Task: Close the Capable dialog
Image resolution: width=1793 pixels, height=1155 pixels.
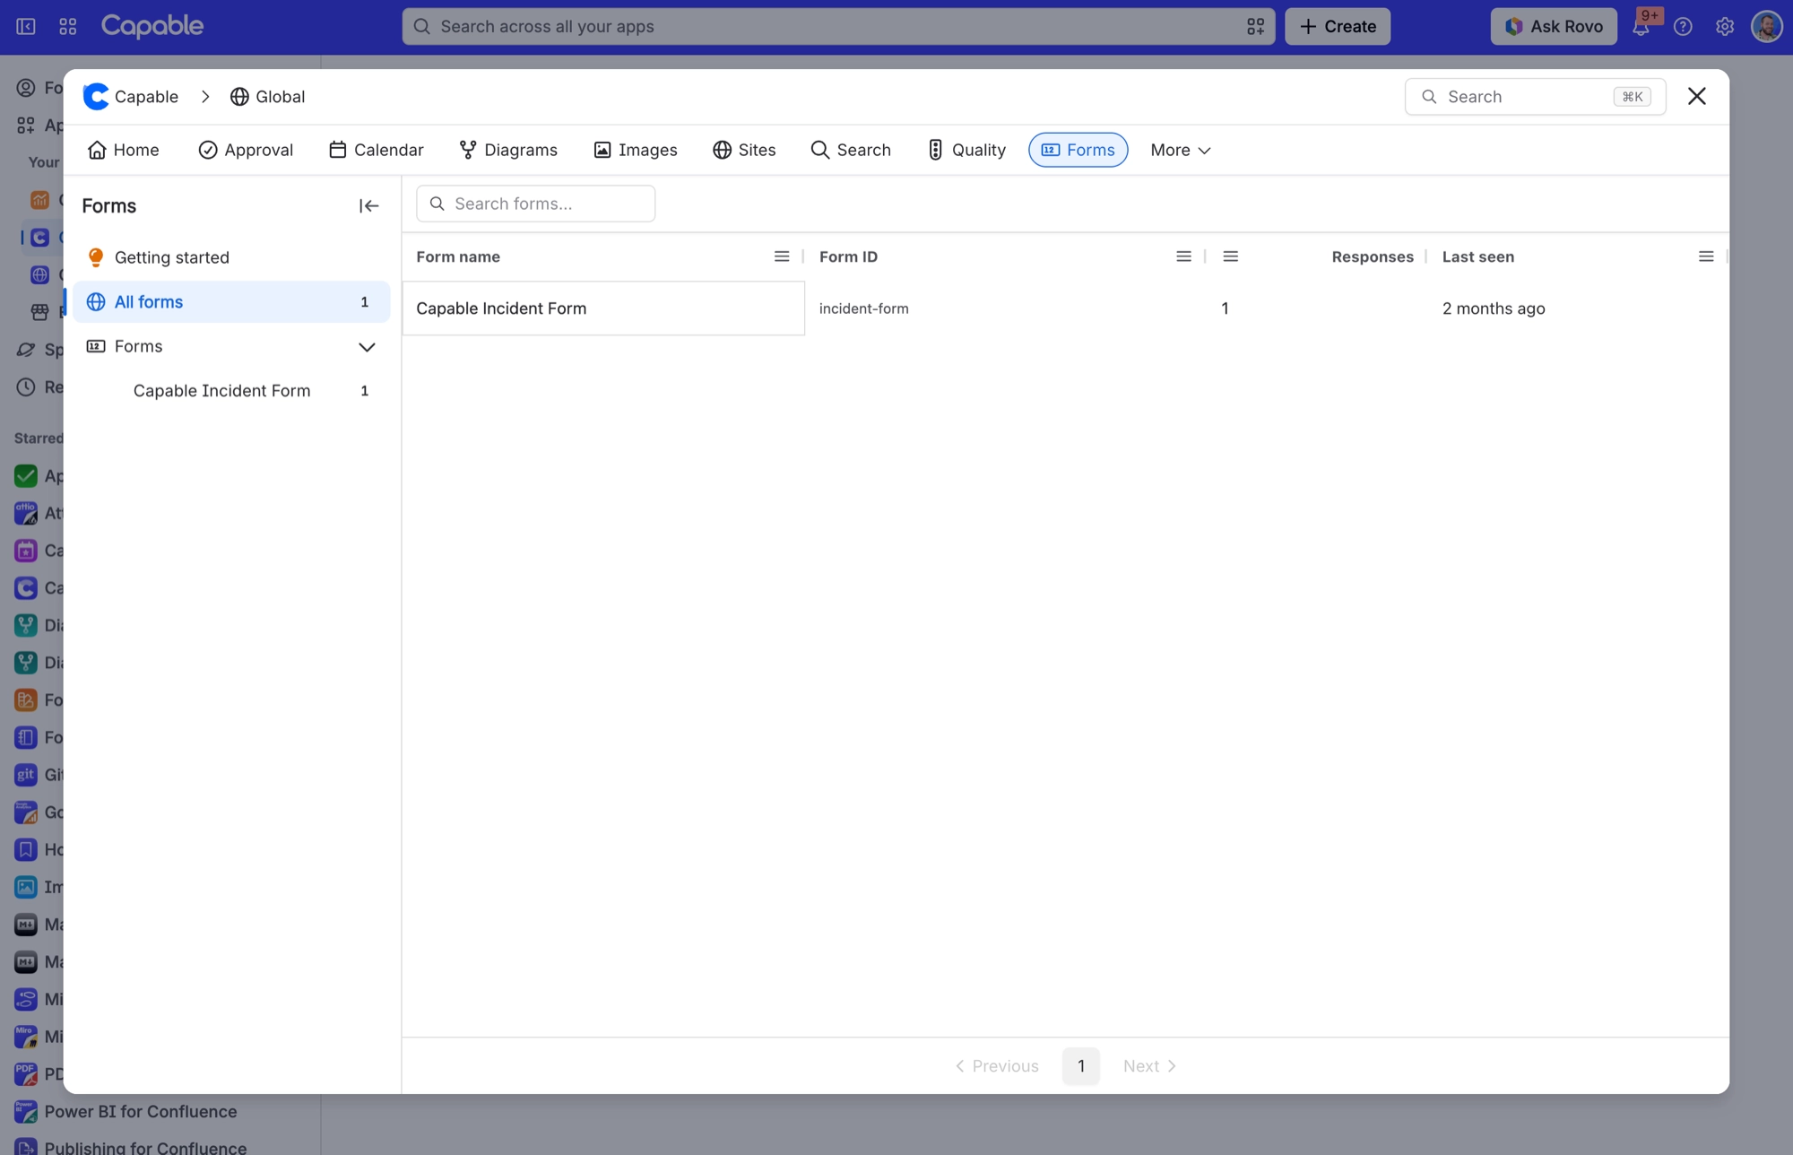Action: point(1696,96)
